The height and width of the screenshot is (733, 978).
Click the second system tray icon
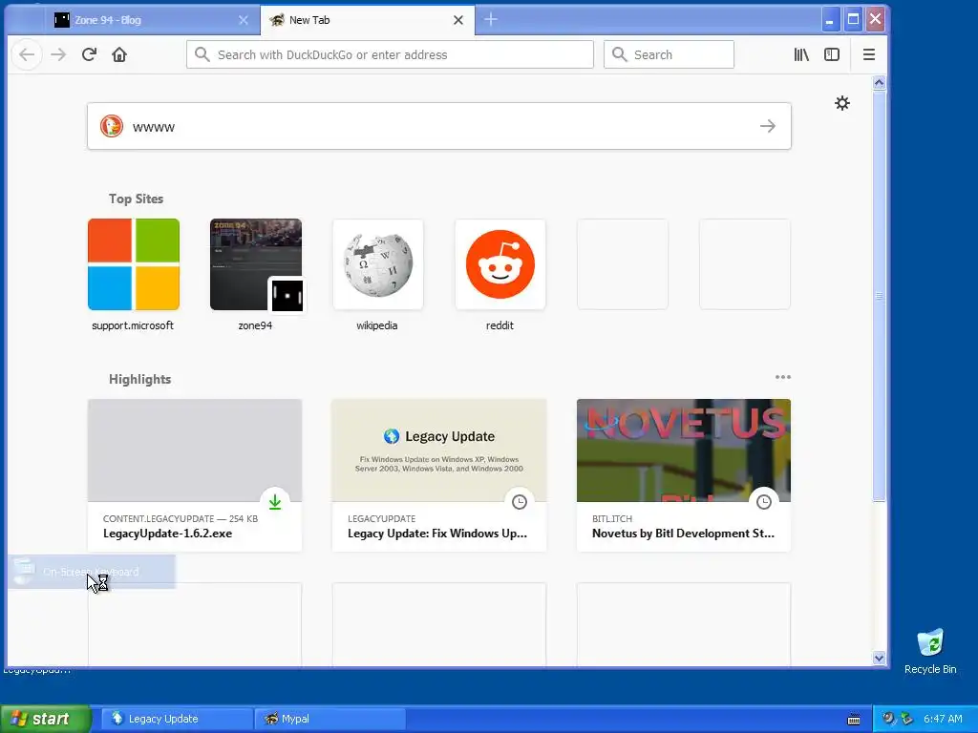907,719
